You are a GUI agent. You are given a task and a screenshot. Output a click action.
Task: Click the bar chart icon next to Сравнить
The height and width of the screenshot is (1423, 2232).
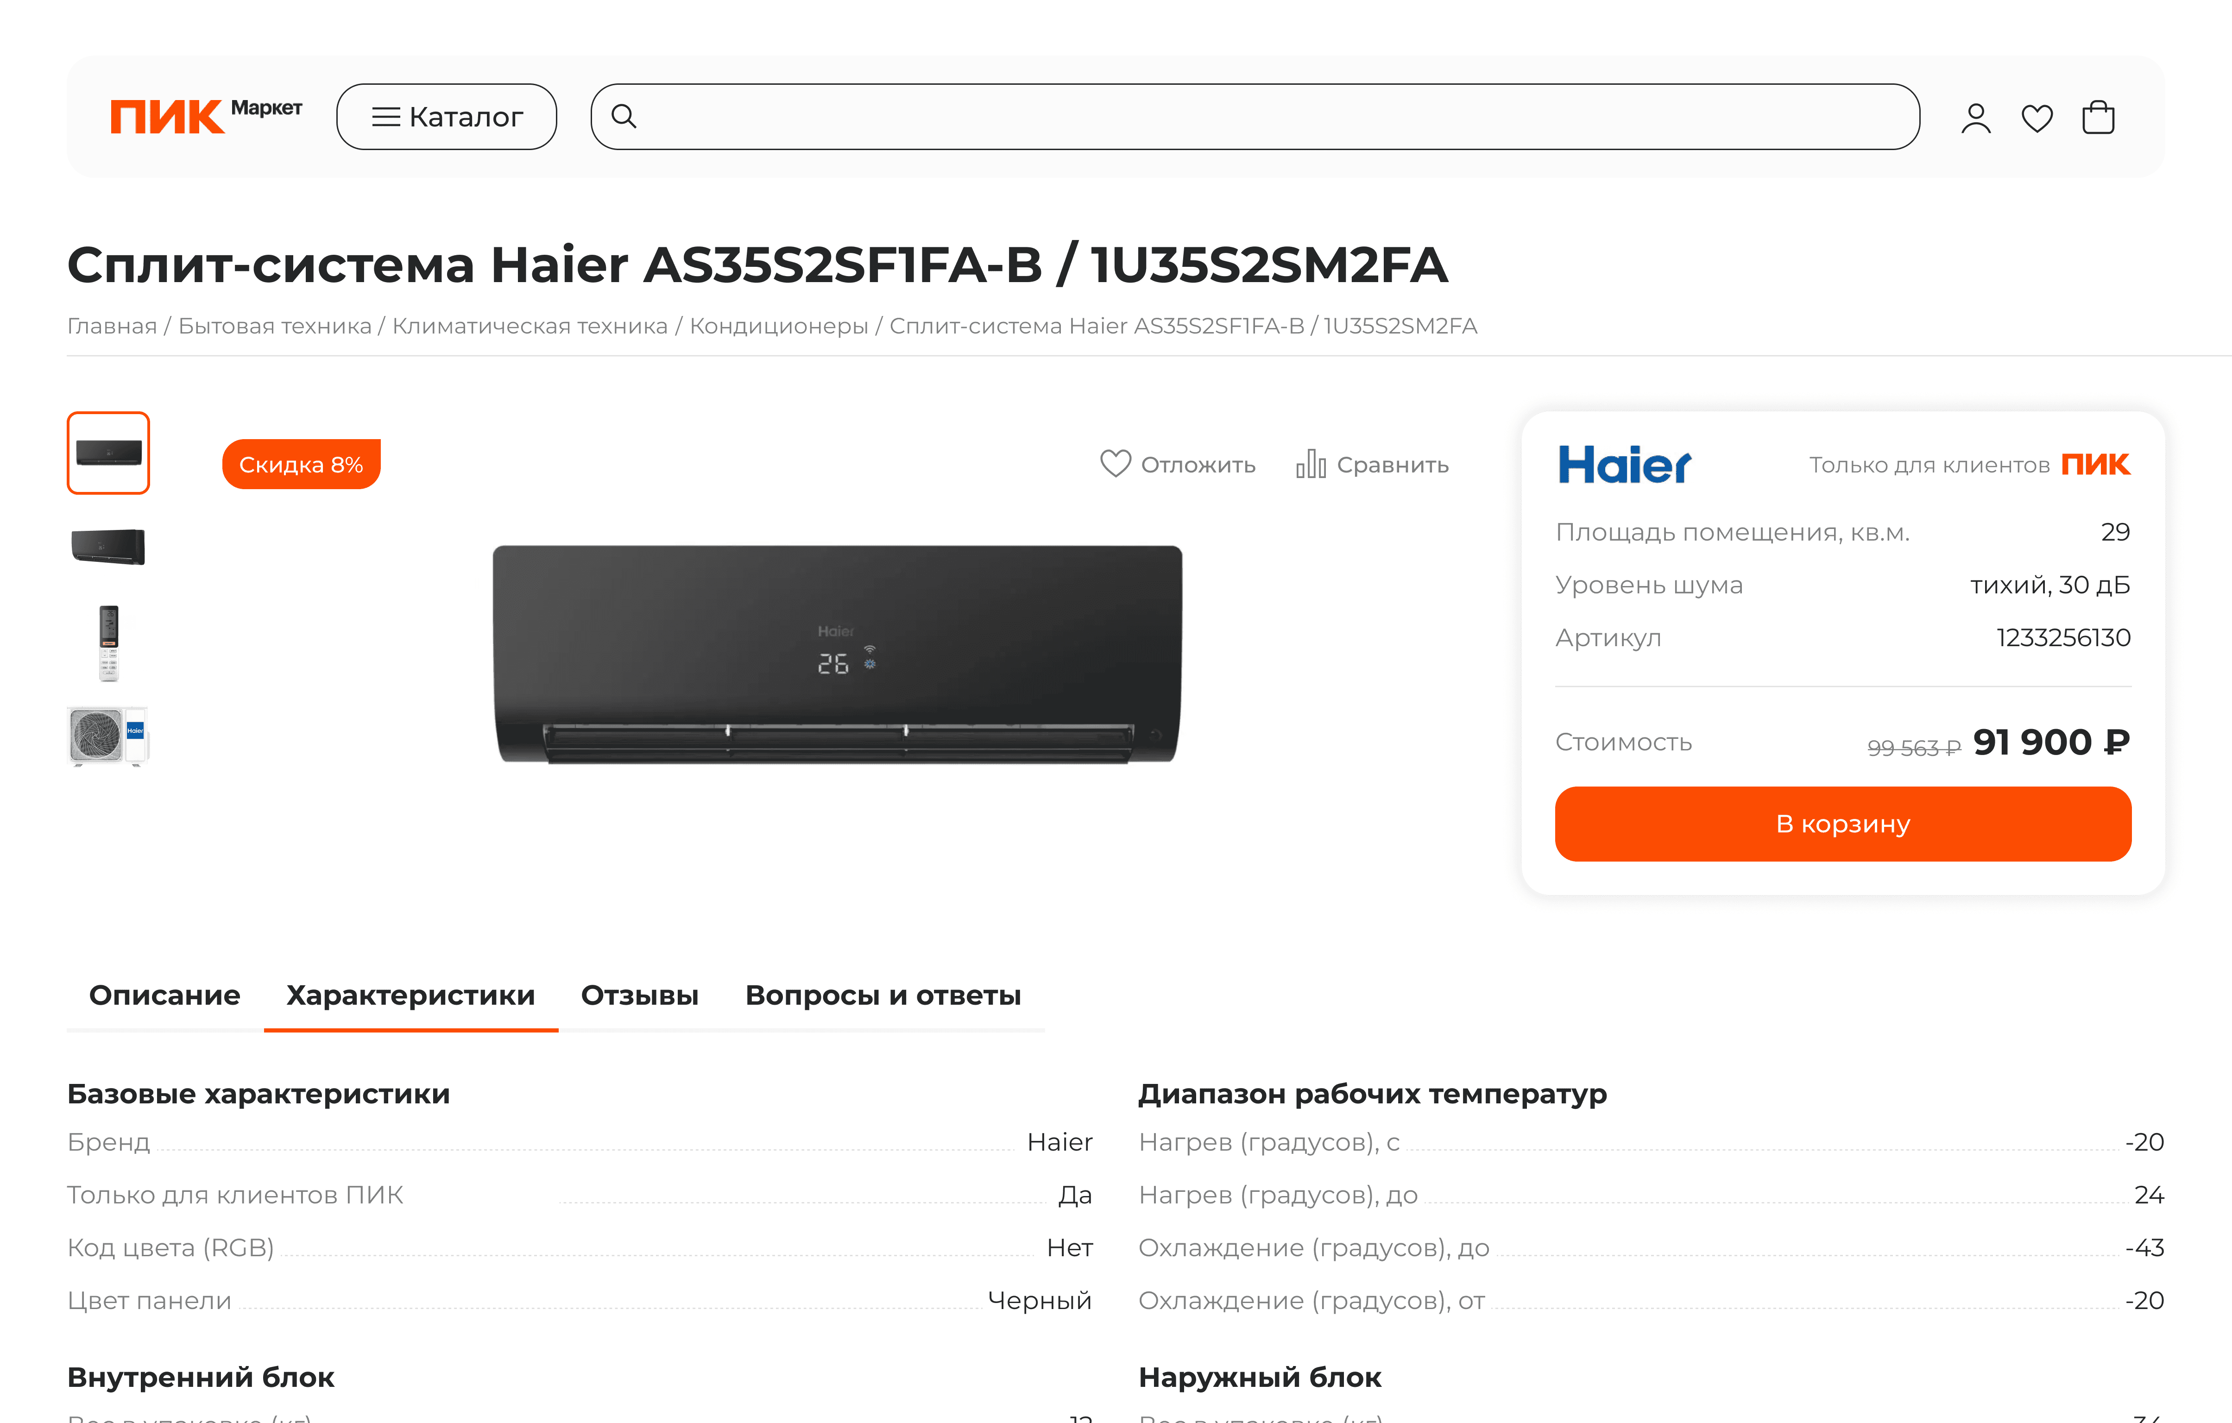coord(1311,464)
